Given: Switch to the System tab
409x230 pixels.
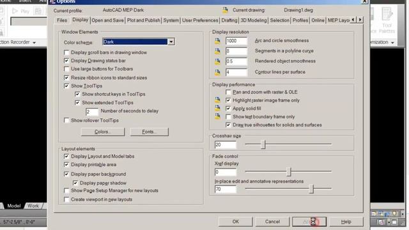Looking at the screenshot, I should [171, 20].
